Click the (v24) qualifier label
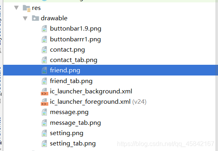This screenshot has width=218, height=151. (139, 102)
